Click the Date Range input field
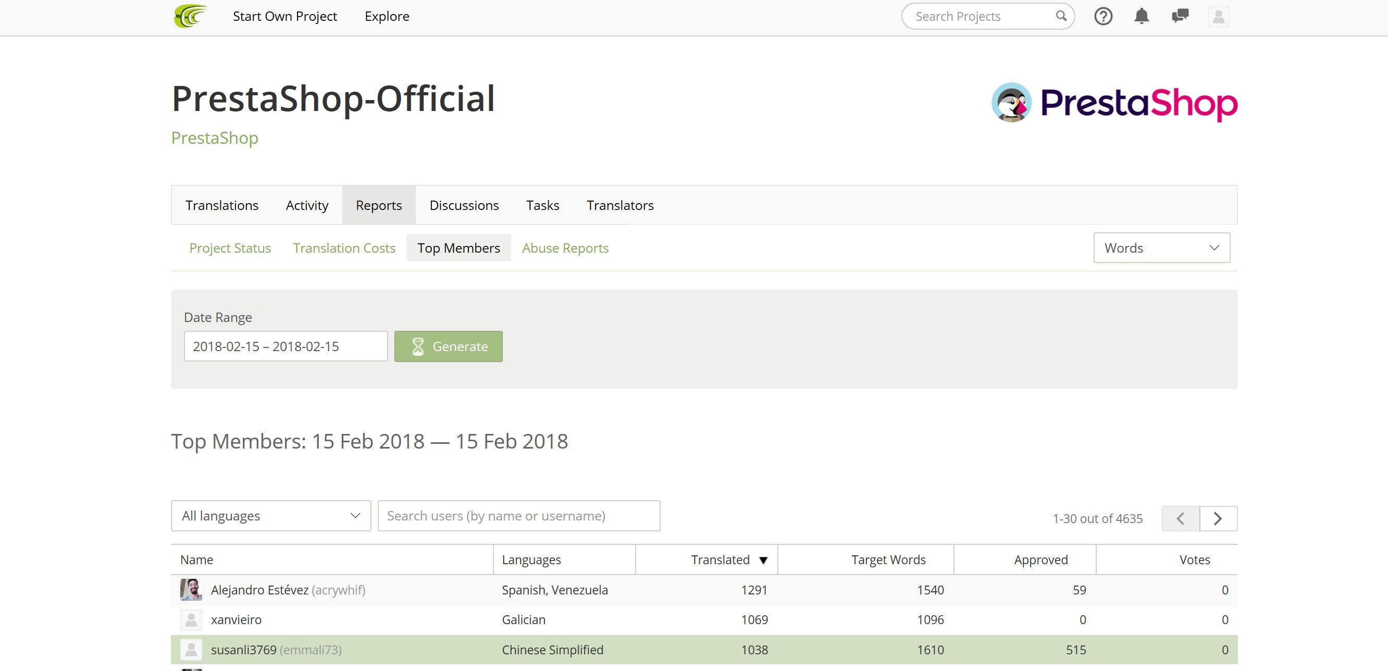Screen dimensions: 1388x671 (x=286, y=346)
